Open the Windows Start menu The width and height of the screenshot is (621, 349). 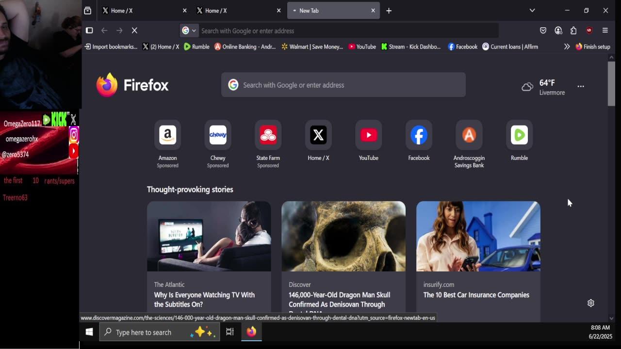coord(89,332)
